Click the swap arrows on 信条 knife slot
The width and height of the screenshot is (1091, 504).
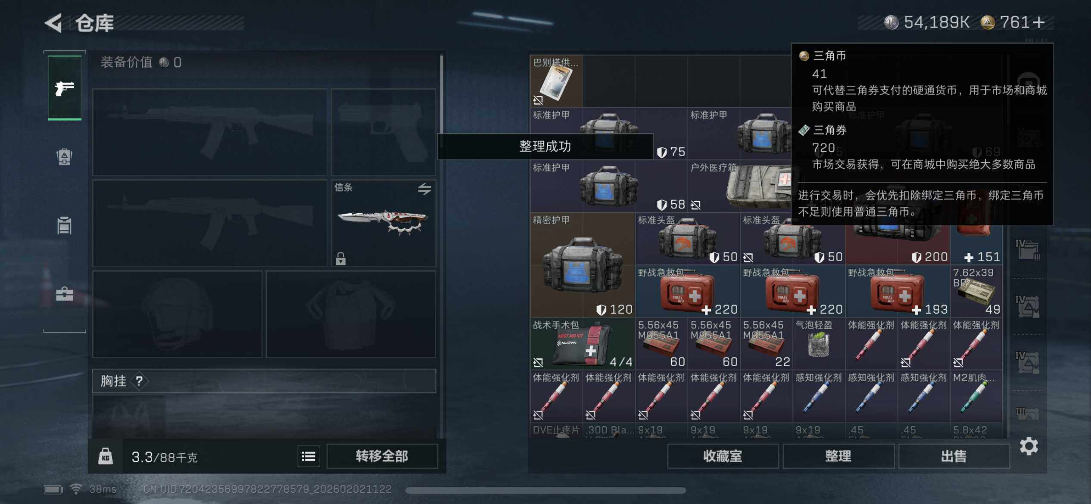[x=424, y=189]
